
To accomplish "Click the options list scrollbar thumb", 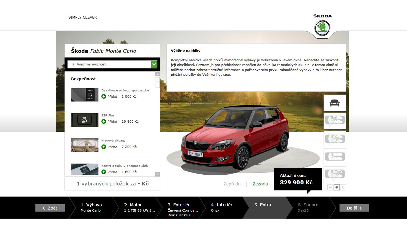I will [x=157, y=82].
